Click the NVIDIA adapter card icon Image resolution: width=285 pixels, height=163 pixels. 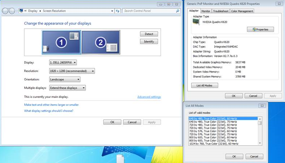(x=197, y=22)
